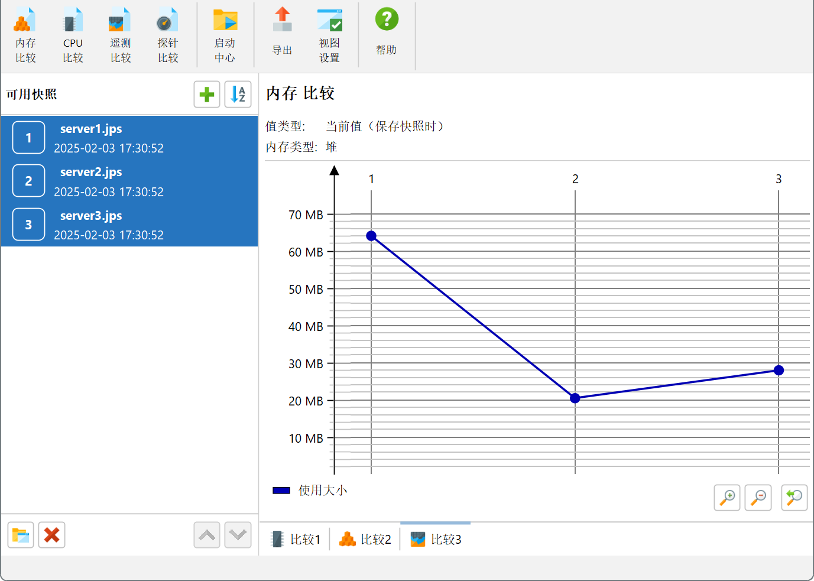814x581 pixels.
Task: Click the 60 MB axis label
Action: click(x=306, y=252)
